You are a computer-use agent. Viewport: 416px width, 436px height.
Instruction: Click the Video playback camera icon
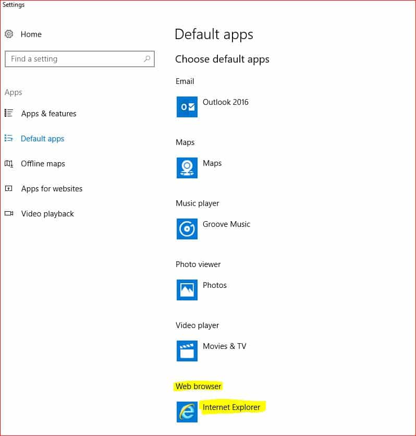click(9, 213)
